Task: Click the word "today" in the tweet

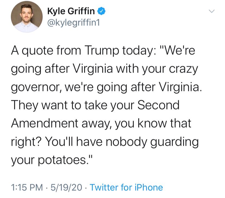Action: (137, 51)
